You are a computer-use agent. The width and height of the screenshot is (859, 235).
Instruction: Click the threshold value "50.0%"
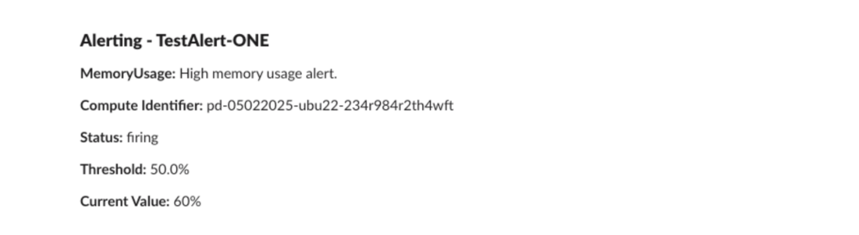coord(170,170)
